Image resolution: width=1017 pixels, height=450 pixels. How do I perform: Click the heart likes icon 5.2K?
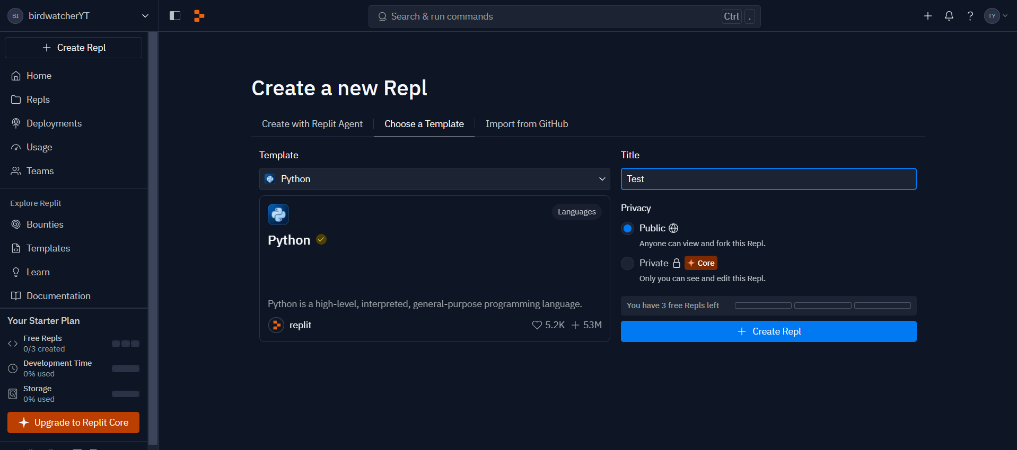537,325
